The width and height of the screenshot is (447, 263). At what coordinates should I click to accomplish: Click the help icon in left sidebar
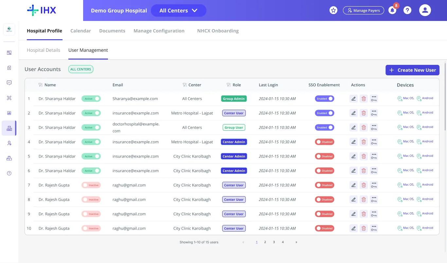(9, 173)
